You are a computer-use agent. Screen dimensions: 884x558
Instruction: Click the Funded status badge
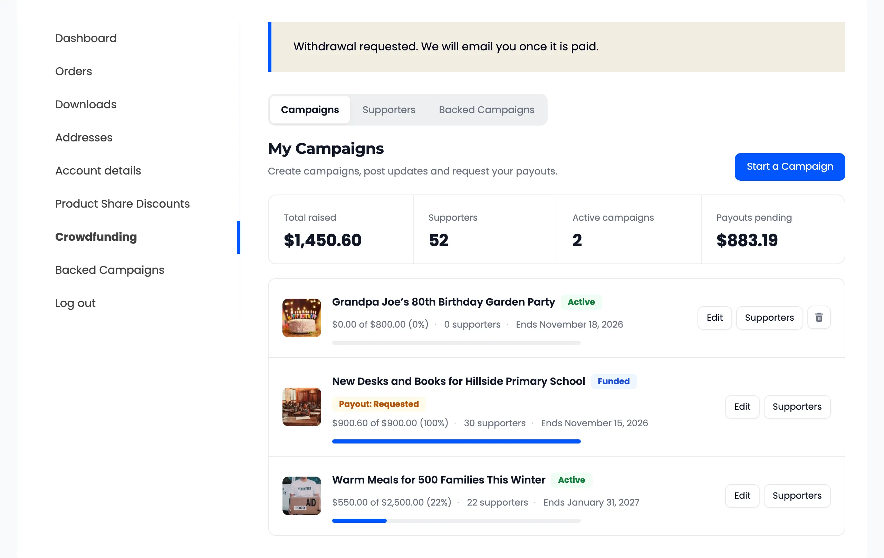point(613,381)
